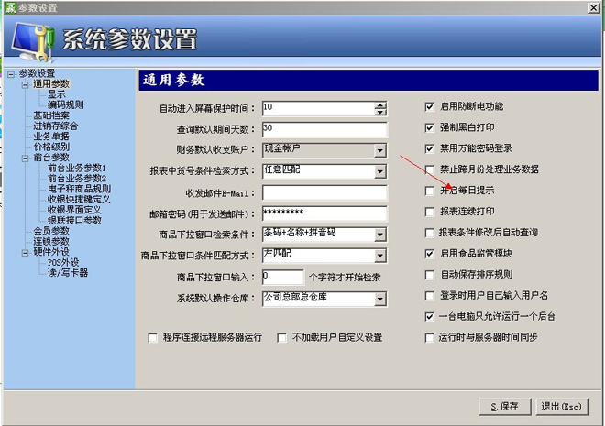This screenshot has width=605, height=426.
Task: Enable 运行时与服务器时间同步 checkbox
Action: tap(429, 338)
